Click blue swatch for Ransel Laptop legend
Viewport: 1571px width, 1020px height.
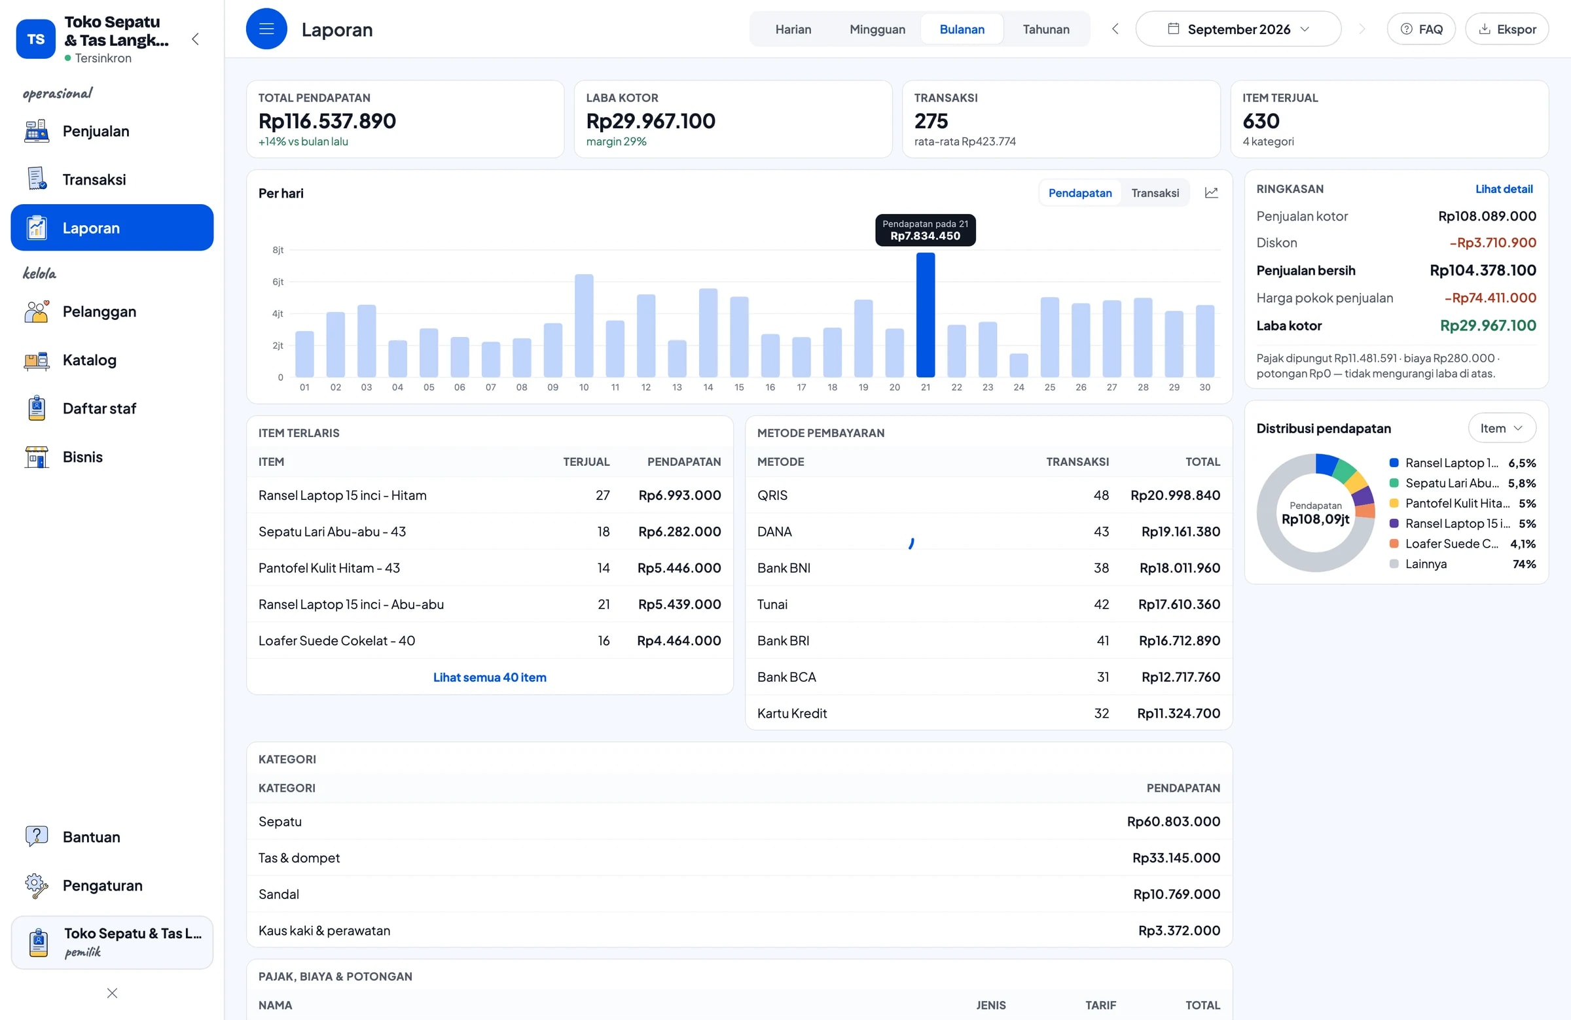click(x=1394, y=463)
